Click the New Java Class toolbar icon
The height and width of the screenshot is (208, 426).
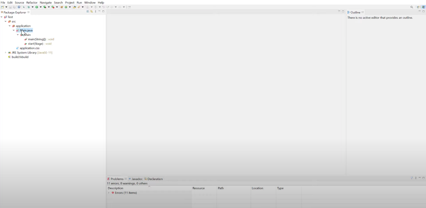click(x=66, y=7)
